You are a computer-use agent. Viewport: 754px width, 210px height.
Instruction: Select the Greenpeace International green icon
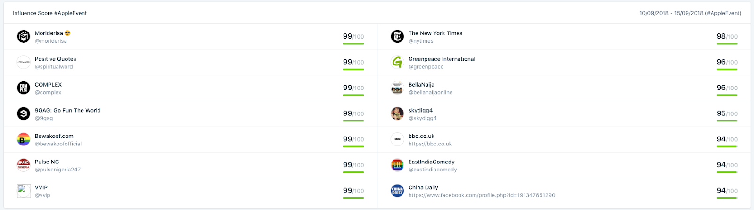point(397,62)
